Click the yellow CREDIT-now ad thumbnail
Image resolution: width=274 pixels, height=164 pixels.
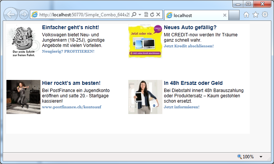[x=145, y=41]
